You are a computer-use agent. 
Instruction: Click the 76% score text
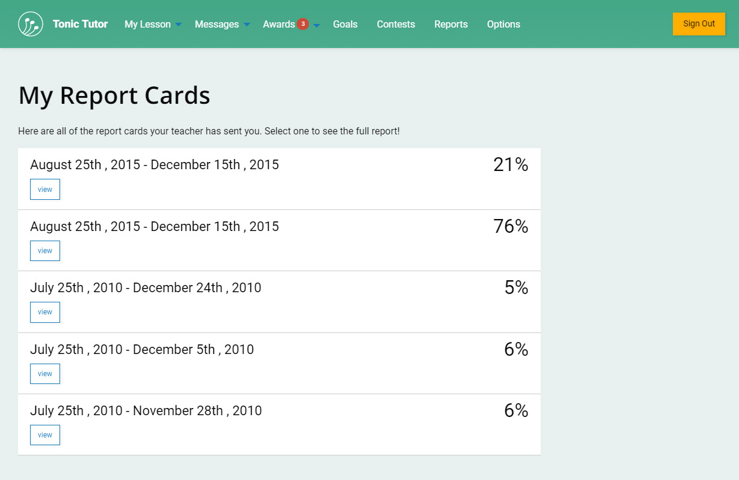510,226
